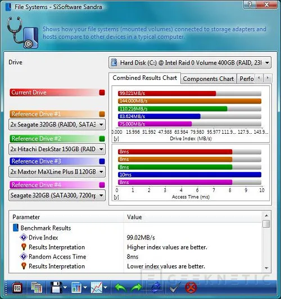Image resolution: width=281 pixels, height=299 pixels.
Task: Toggle Current Drive red color box
Action: tap(102, 93)
